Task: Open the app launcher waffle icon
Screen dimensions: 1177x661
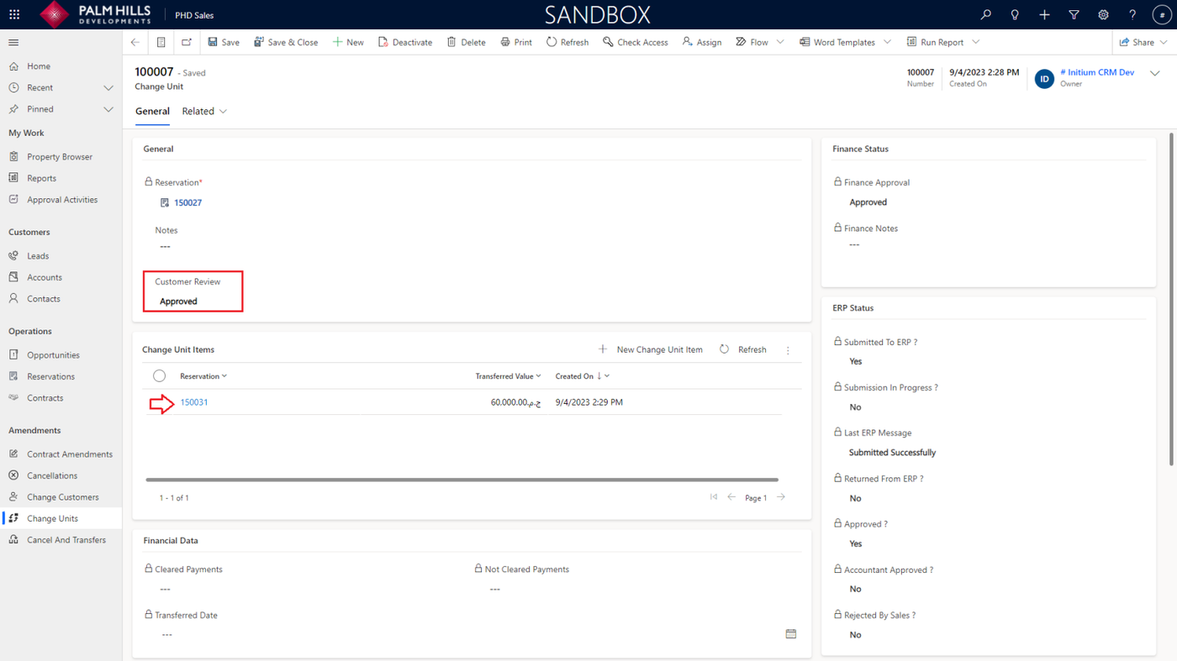Action: 14,14
